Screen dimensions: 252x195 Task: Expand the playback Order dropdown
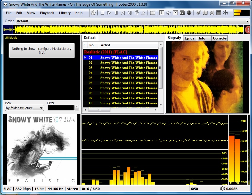[x=247, y=21]
